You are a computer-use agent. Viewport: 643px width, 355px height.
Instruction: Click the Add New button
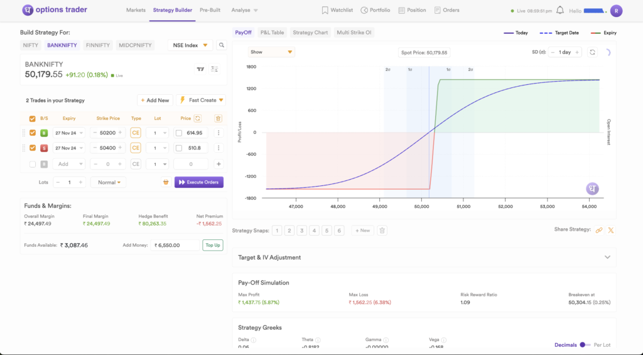pyautogui.click(x=154, y=100)
